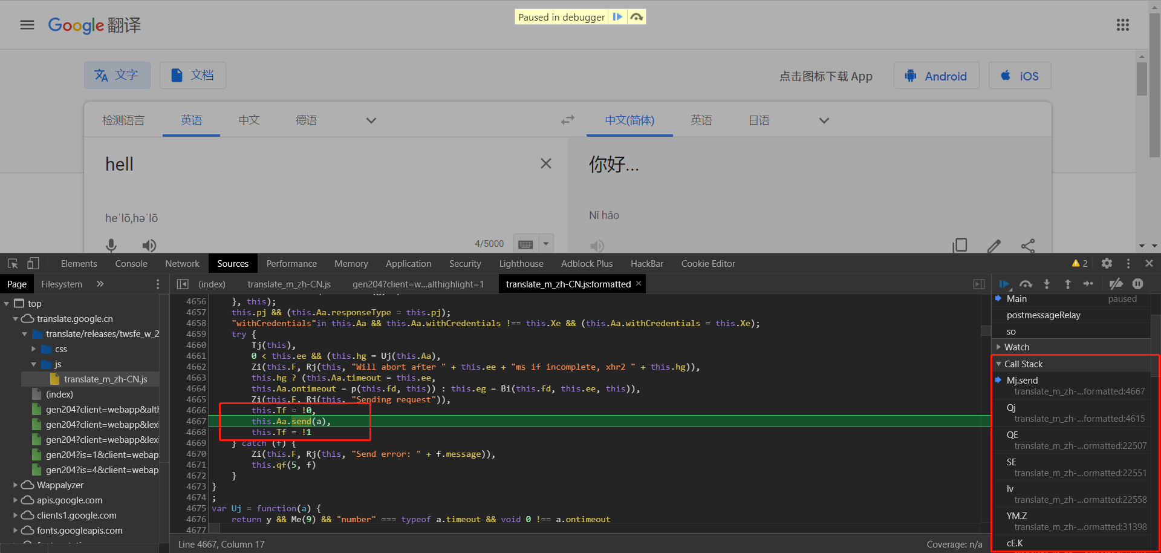Deactivate breakpoints toggle
Screen dimensions: 1161x553
tap(1116, 284)
